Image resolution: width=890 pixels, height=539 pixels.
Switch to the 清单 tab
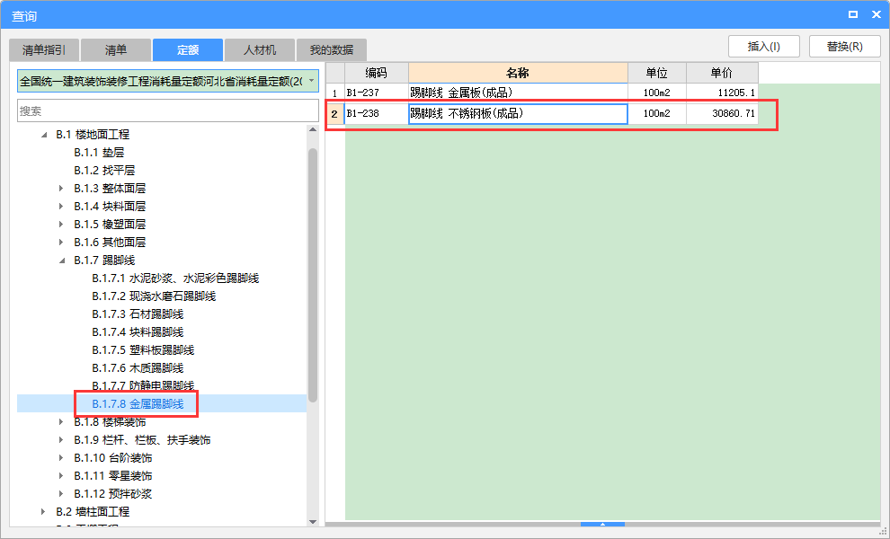(x=116, y=50)
